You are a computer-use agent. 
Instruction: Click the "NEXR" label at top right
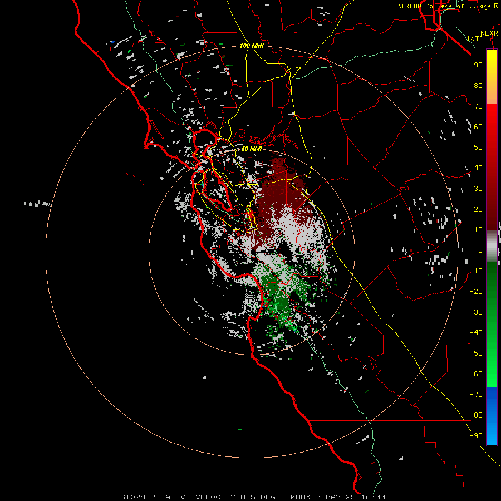(x=489, y=33)
